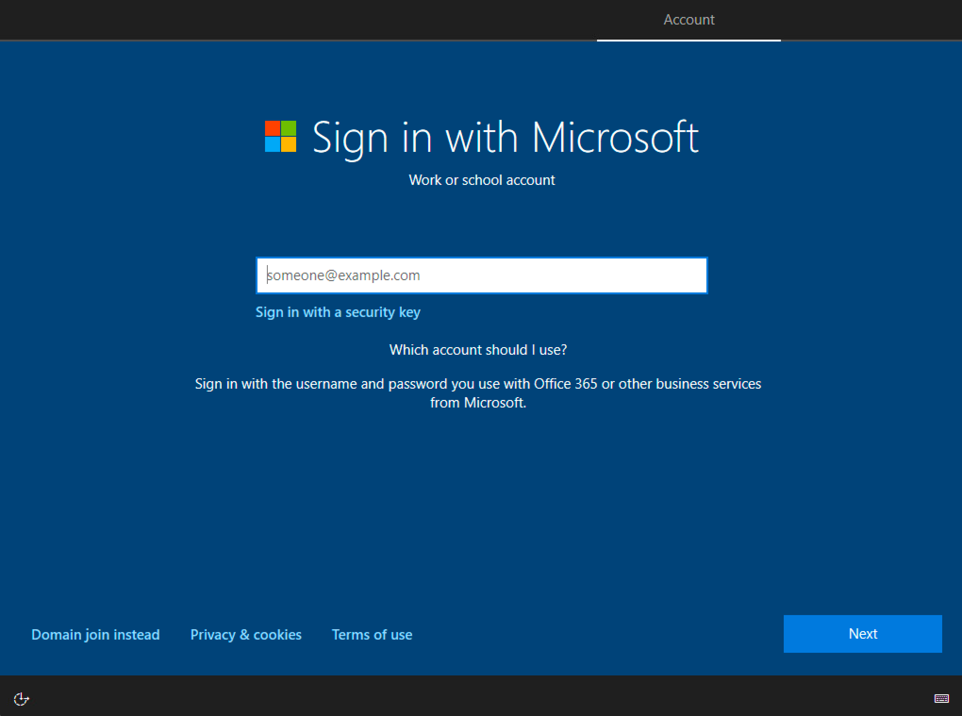
Task: Open the Ease of Access icon
Action: click(x=21, y=699)
